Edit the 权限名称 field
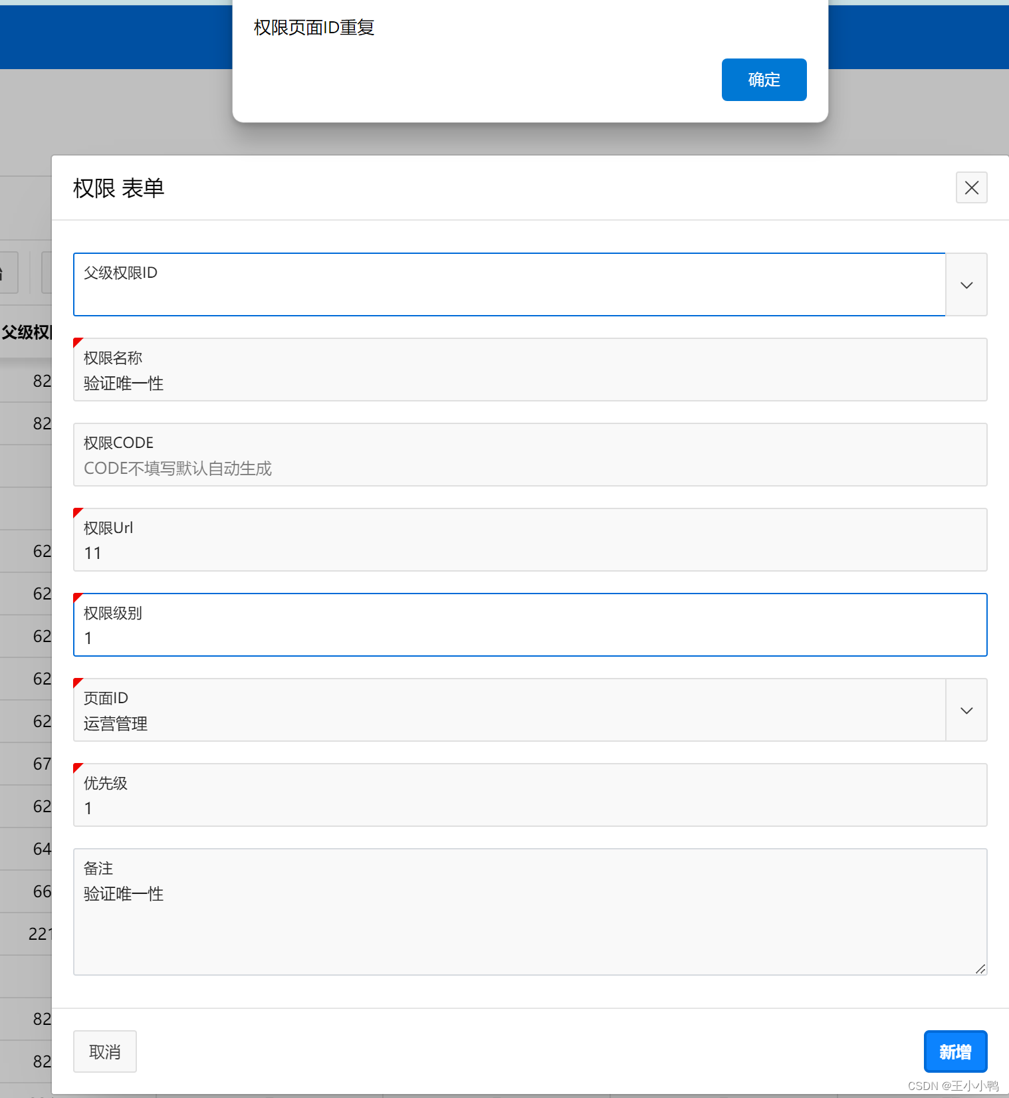The width and height of the screenshot is (1009, 1098). coord(530,370)
